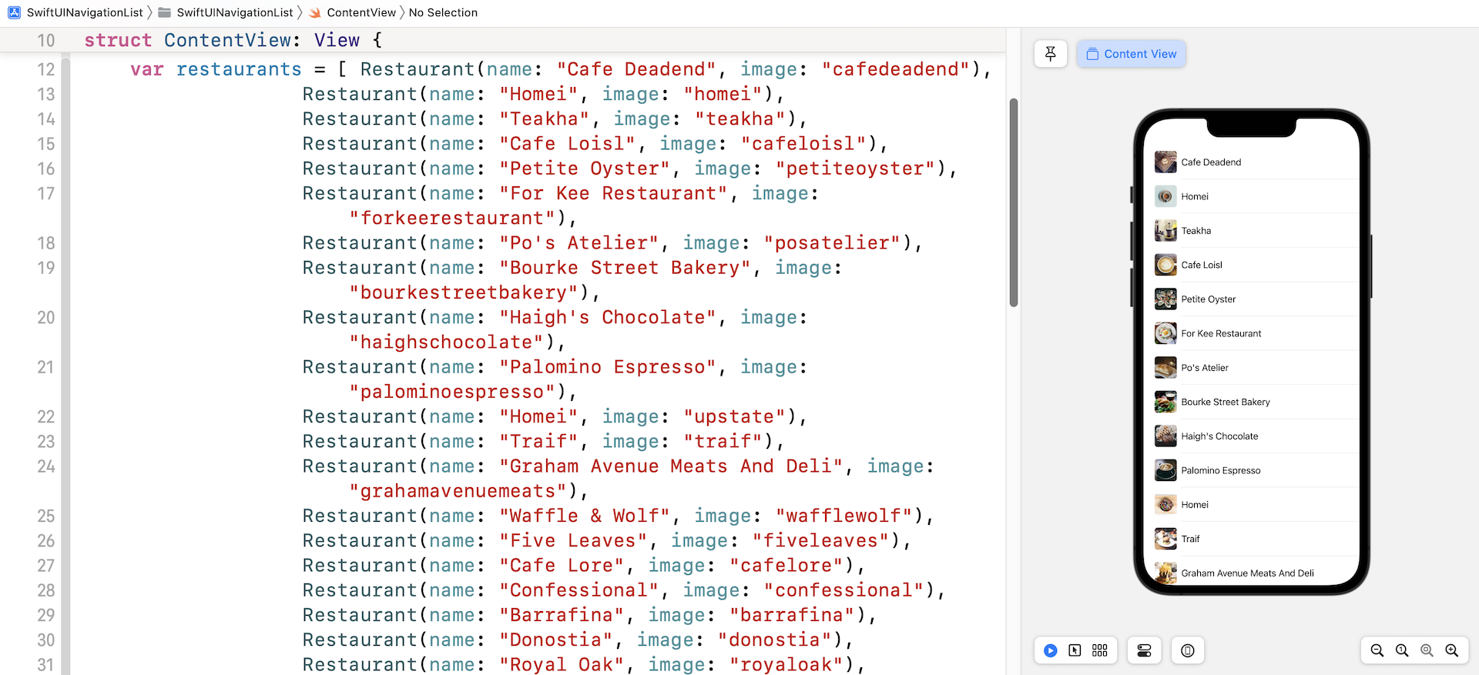Open the Preview Device picker
This screenshot has height=675, width=1479.
pyautogui.click(x=1188, y=650)
